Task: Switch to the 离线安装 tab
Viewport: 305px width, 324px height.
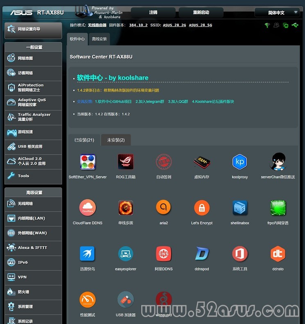Action: coord(99,39)
